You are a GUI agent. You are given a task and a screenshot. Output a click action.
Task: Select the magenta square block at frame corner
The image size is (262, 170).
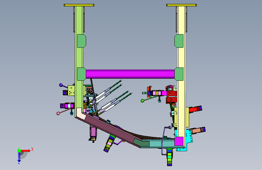tap(179, 141)
